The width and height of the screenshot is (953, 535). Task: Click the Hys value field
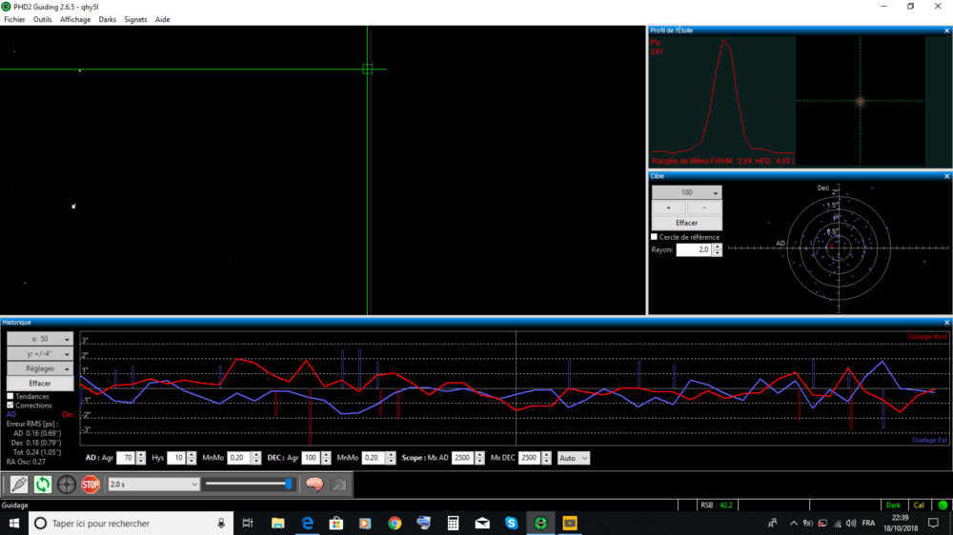176,458
